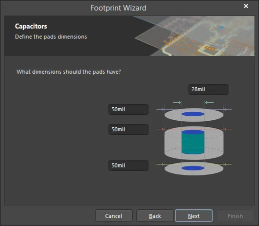Click the greyed-out Finish button
The image size is (259, 226).
click(x=235, y=216)
